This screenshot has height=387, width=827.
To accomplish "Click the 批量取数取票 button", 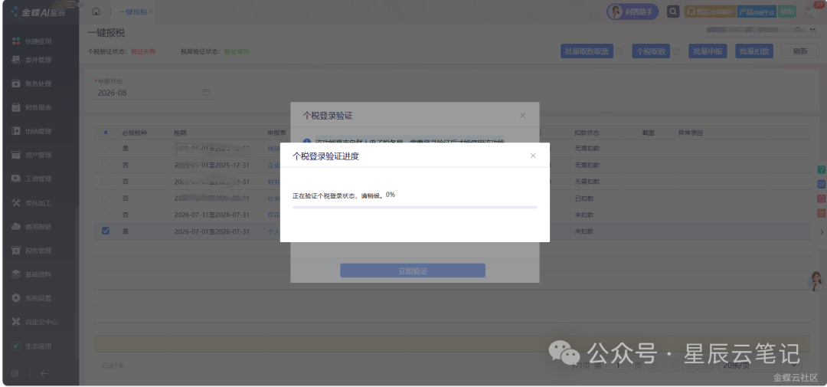I will 587,51.
